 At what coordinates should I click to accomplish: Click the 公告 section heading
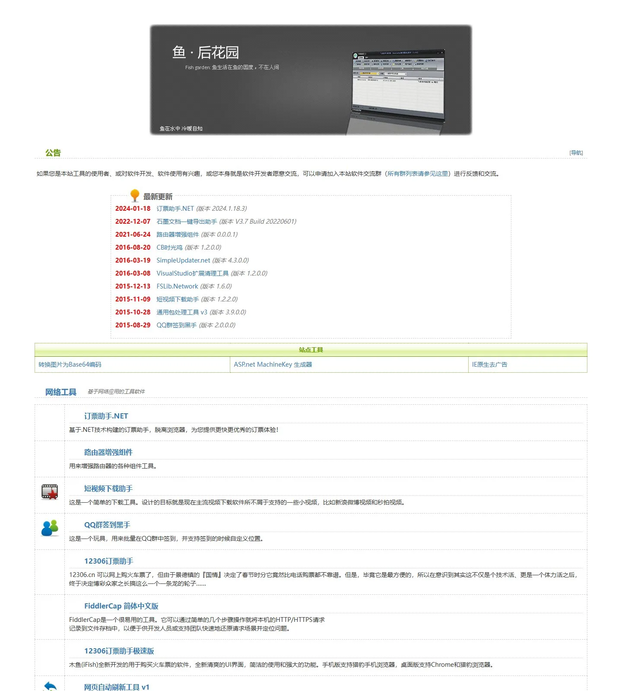[x=53, y=153]
